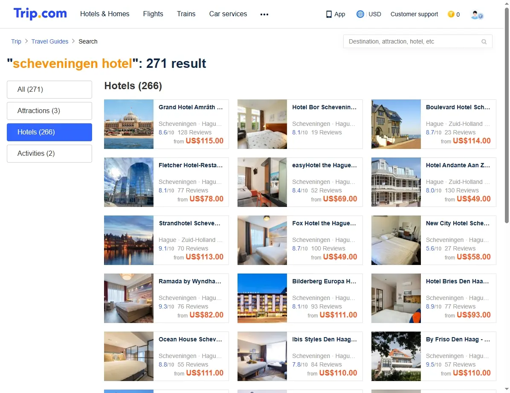Open the Trains menu
The image size is (510, 393).
(x=186, y=14)
